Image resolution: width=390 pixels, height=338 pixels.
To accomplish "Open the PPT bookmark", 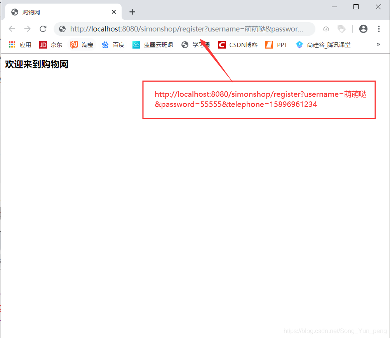I will pos(276,45).
